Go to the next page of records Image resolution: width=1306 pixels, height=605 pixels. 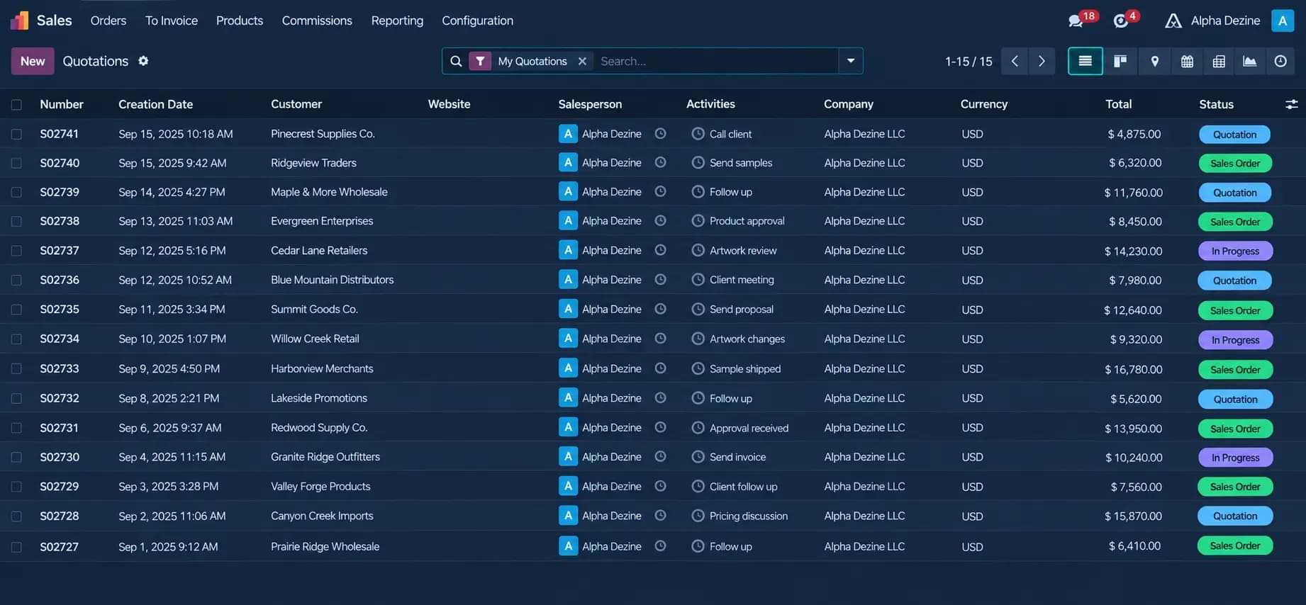pos(1042,61)
